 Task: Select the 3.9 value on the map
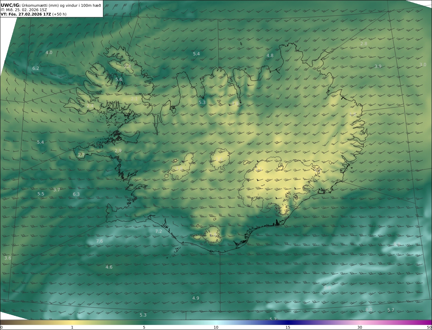378,66
